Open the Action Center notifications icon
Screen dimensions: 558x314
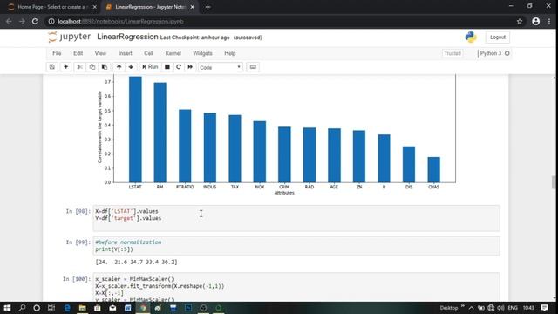[x=544, y=308]
